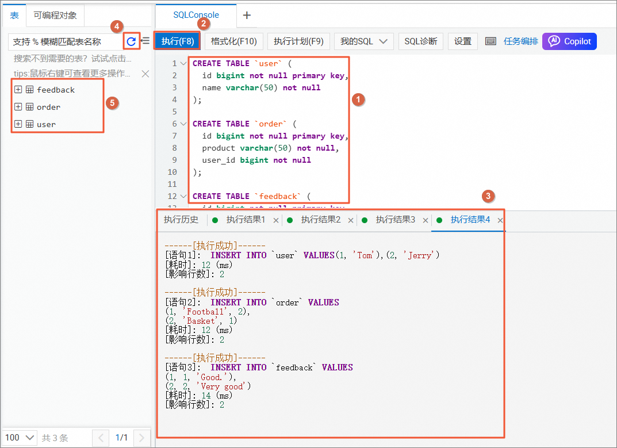Open the page size 100 dropdown
The image size is (617, 448).
tap(20, 438)
